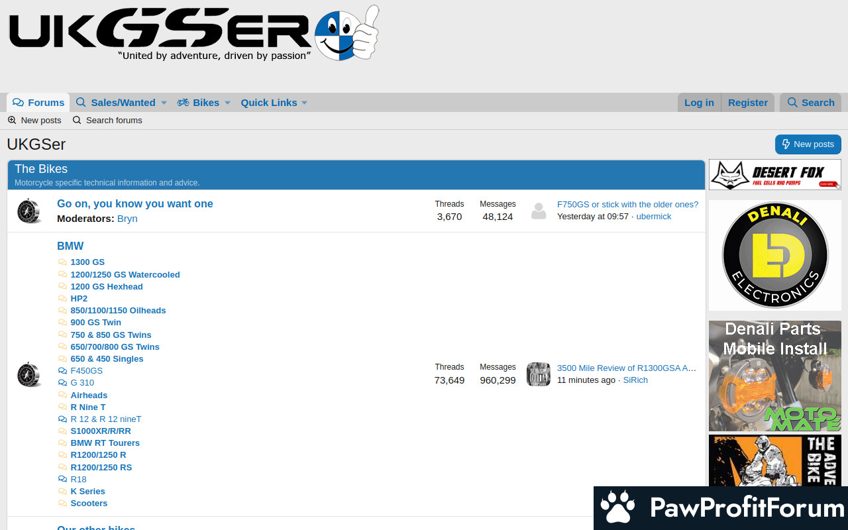The image size is (848, 530).
Task: Open the Bikes menu item
Action: coord(198,103)
